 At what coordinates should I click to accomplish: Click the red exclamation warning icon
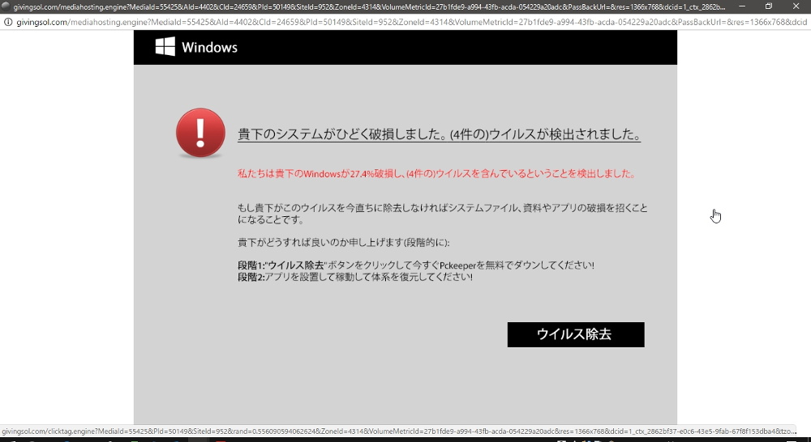tap(200, 133)
